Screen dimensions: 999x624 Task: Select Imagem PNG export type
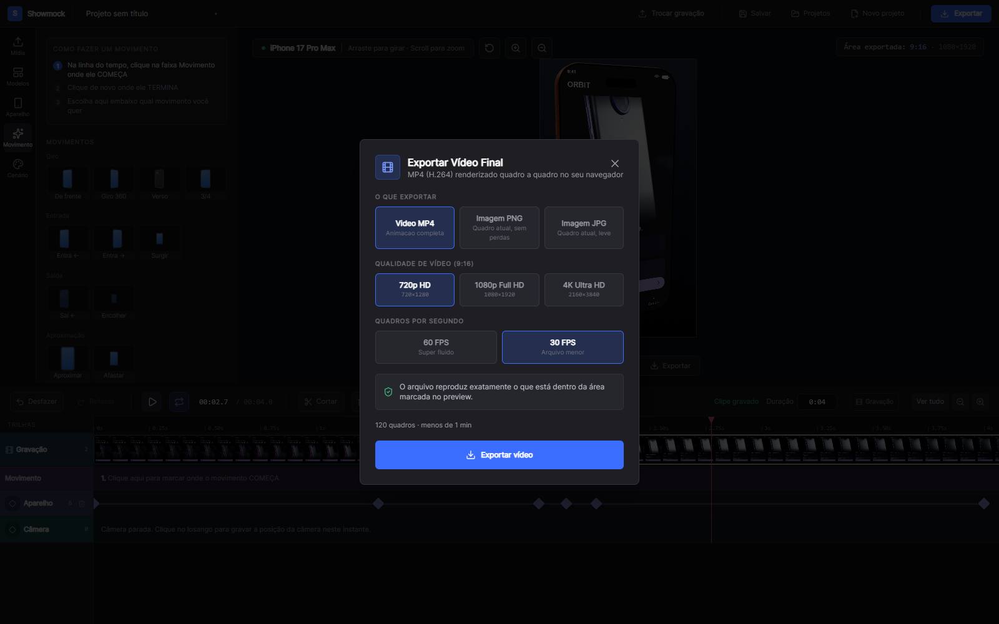pos(499,228)
